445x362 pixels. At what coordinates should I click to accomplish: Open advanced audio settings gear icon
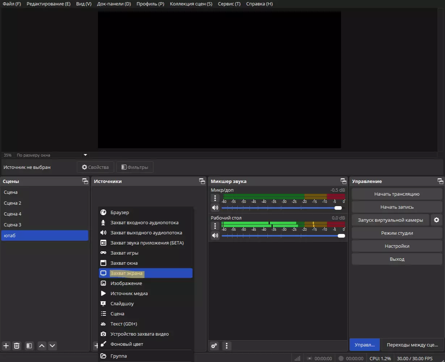pyautogui.click(x=214, y=346)
